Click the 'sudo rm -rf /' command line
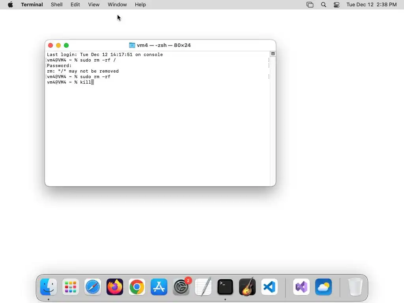Screen dimensions: 404x303 click(81, 60)
